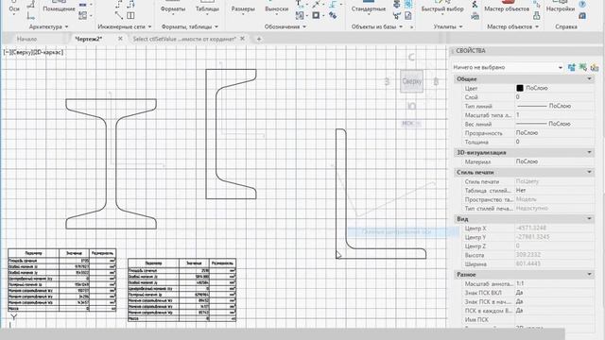Switch to the Чертеж2* drawing tab
This screenshot has width=605, height=340.
pos(88,39)
